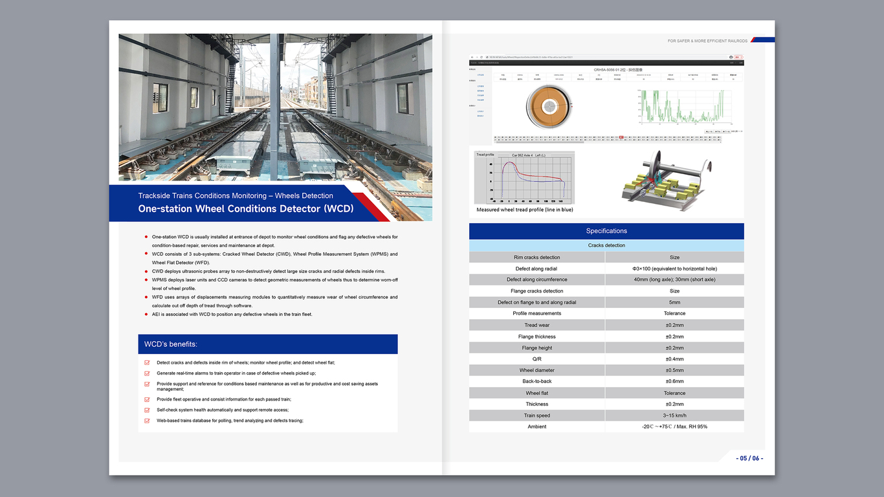Viewport: 884px width, 497px height.
Task: Click the "40mm (long axle); 30mm (short axle)" cell
Action: coord(675,280)
